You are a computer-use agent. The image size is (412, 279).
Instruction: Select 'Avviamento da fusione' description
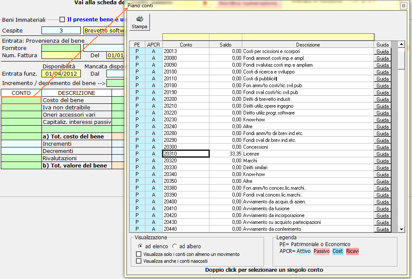[308, 209]
